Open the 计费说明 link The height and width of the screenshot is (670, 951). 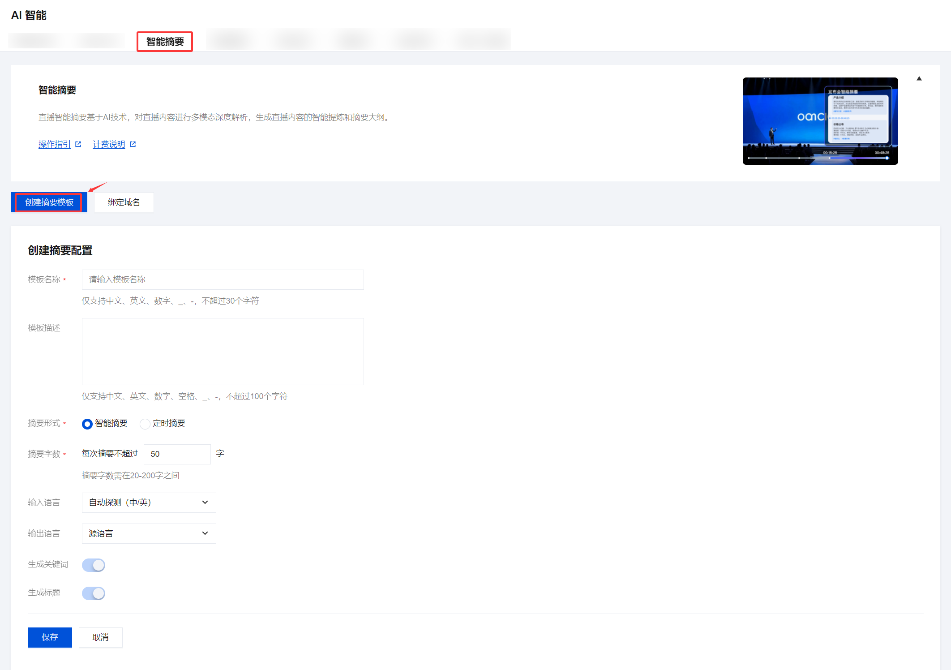click(x=109, y=144)
